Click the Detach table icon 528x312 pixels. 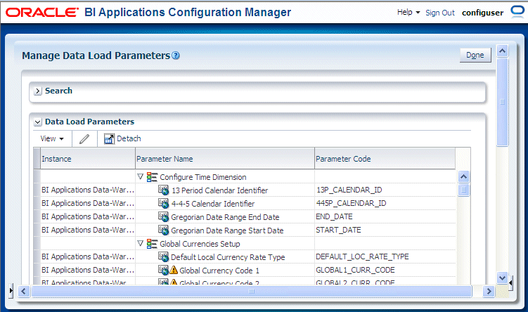(x=109, y=138)
